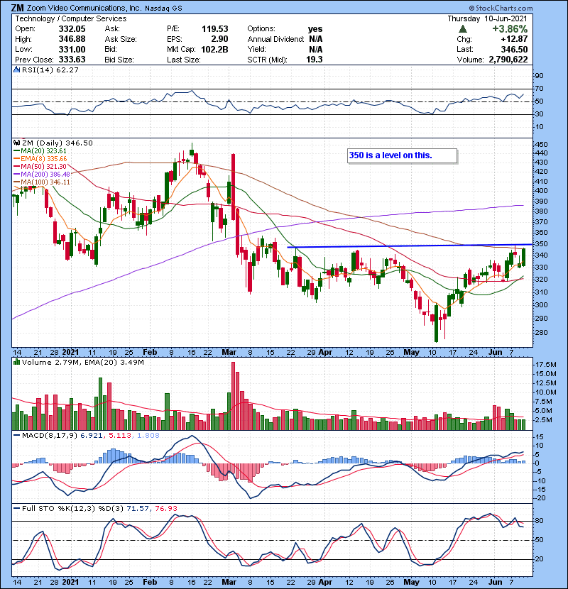Click the May label on the price chart date axis
This screenshot has height=589, width=568.
coord(411,353)
